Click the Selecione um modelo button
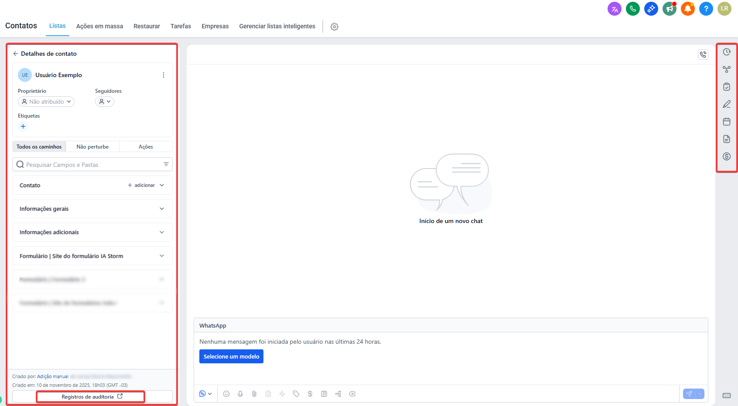Viewport: 738px width, 406px height. click(x=231, y=356)
